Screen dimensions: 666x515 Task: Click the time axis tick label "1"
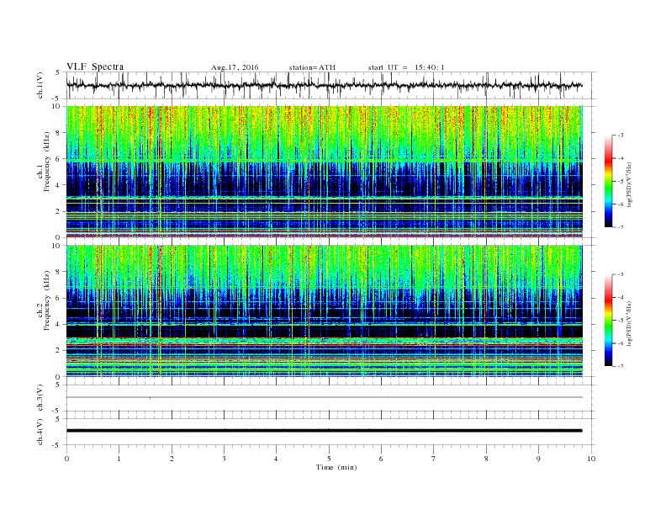(x=119, y=459)
